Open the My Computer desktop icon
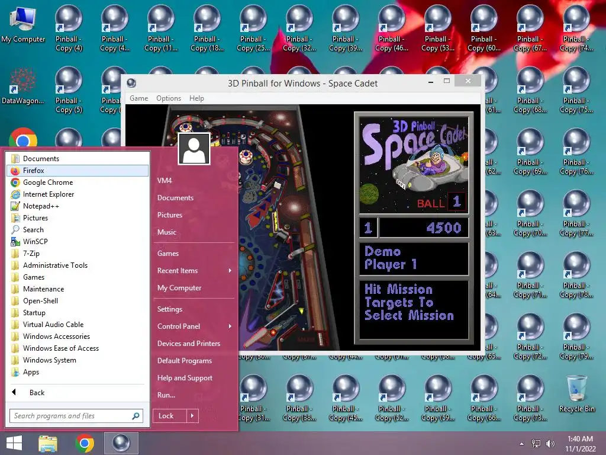The image size is (606, 455). [23, 25]
